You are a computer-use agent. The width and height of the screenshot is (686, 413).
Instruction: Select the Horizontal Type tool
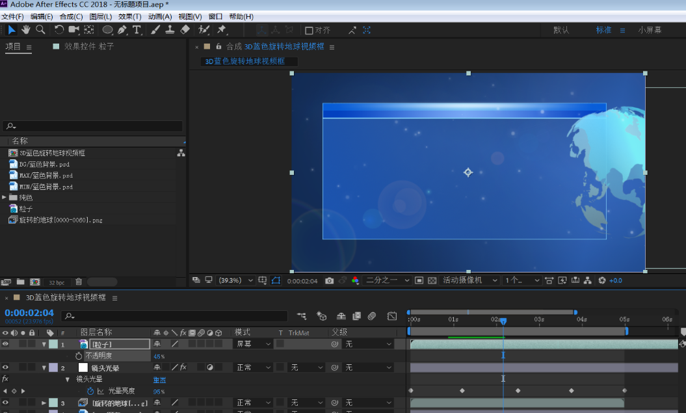coord(137,30)
